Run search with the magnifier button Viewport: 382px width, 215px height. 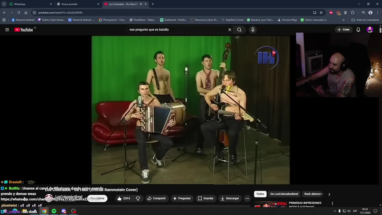tap(239, 30)
